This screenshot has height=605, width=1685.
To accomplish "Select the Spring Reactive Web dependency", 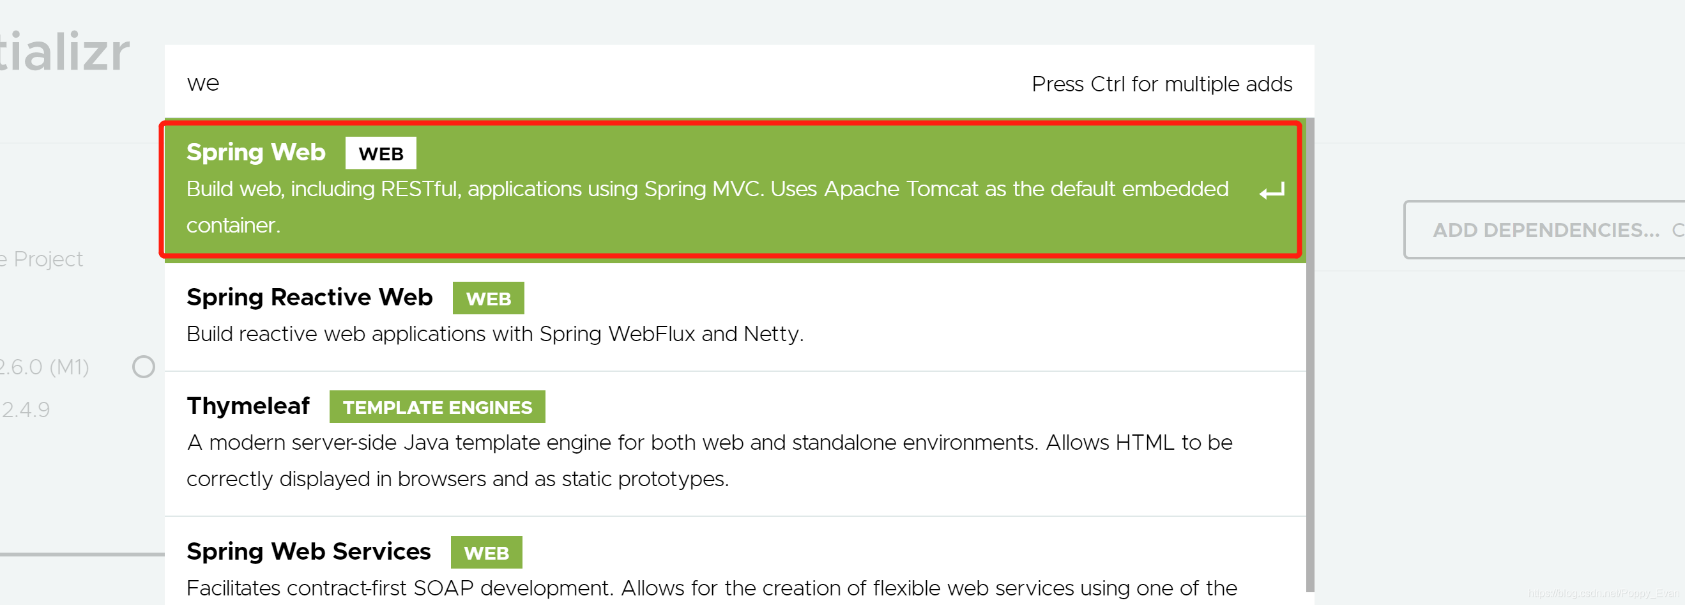I will (309, 298).
